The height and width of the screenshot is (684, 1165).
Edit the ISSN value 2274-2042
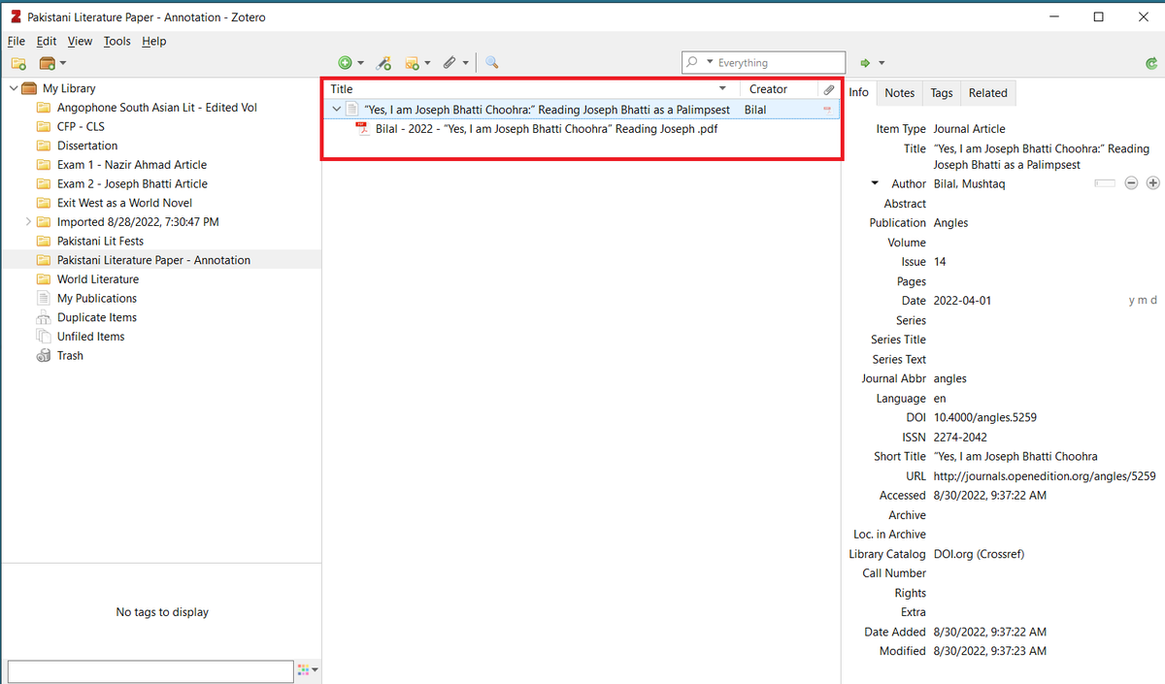(960, 438)
